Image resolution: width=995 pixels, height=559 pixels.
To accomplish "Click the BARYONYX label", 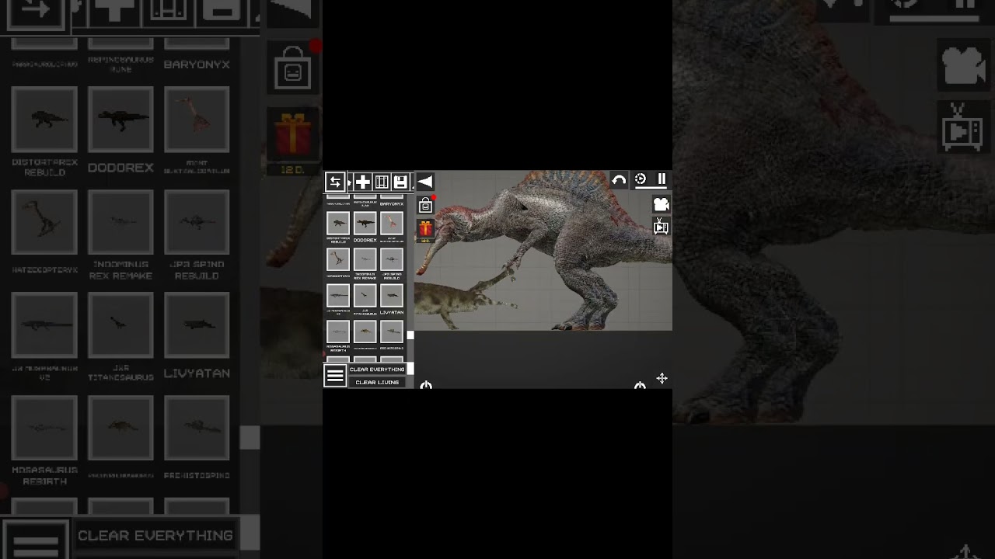I will pos(392,204).
